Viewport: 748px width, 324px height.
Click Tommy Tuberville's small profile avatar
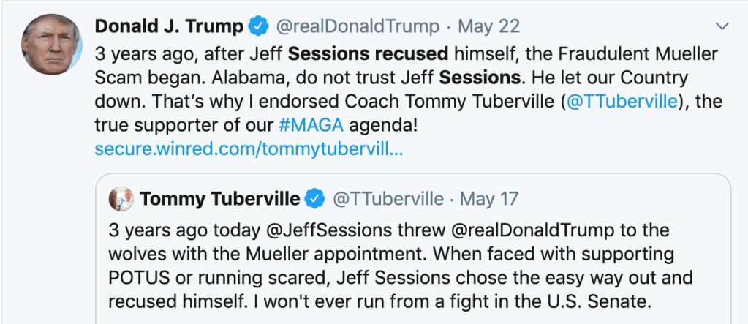120,198
